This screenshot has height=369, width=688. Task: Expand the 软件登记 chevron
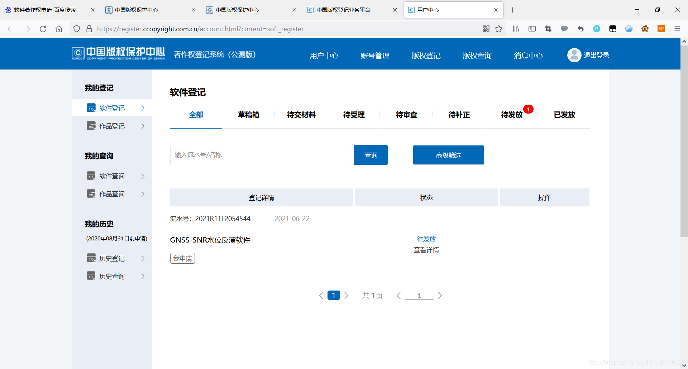[x=143, y=108]
